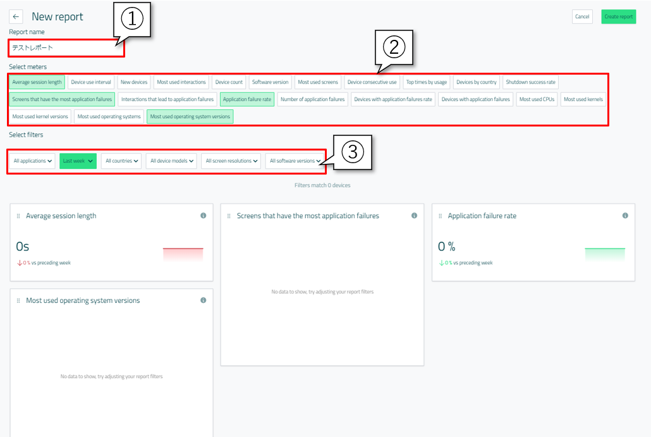The height and width of the screenshot is (437, 651).
Task: Click into the Report name text field
Action: click(x=66, y=47)
